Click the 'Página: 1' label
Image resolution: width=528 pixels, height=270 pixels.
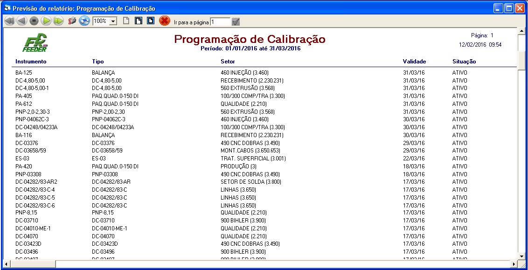(482, 35)
